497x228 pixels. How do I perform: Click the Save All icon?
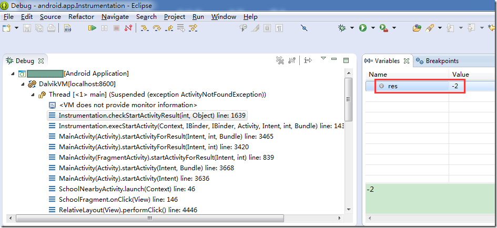pyautogui.click(x=39, y=28)
